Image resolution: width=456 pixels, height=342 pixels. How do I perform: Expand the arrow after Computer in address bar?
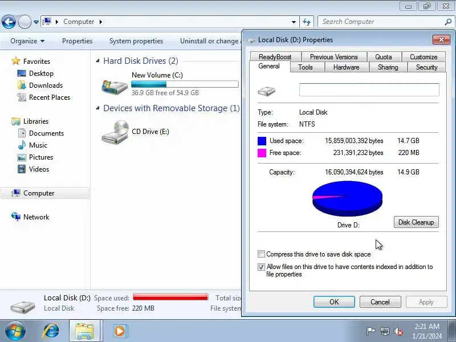click(101, 22)
